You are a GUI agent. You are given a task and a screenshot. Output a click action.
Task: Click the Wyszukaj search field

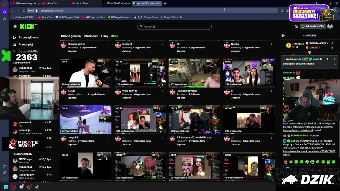point(175,27)
